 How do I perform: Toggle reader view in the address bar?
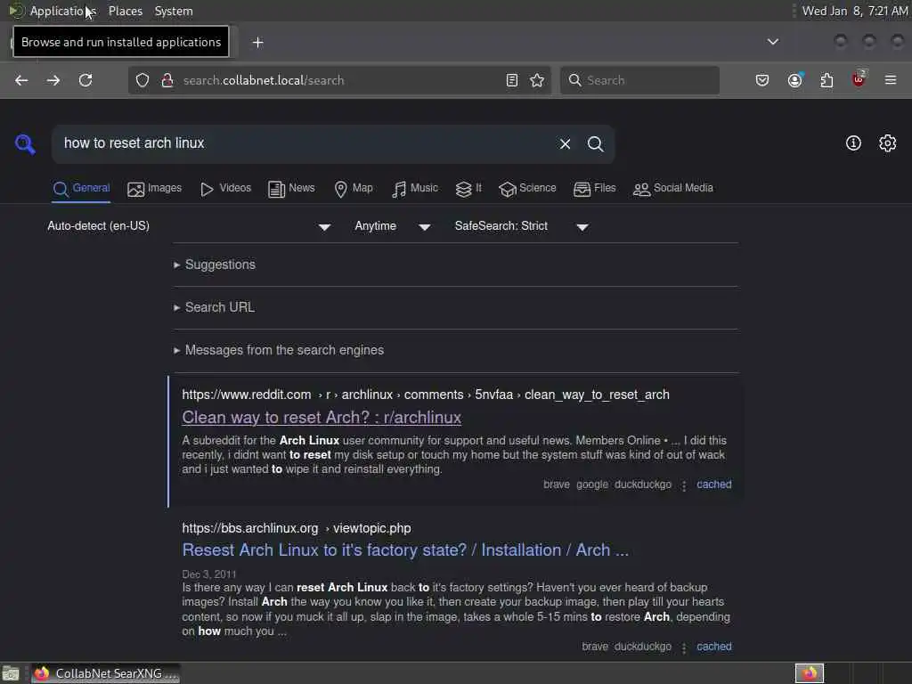[512, 80]
